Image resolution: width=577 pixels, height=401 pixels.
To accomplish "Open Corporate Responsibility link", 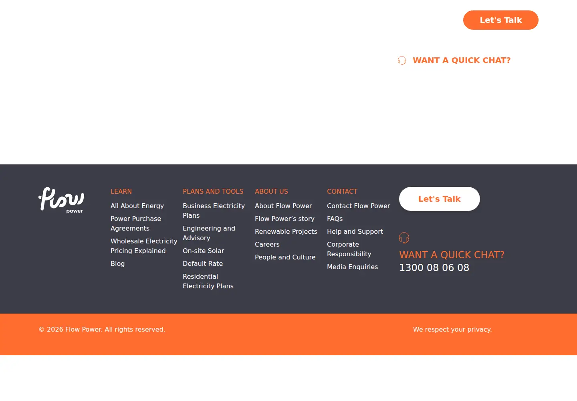I will (349, 249).
